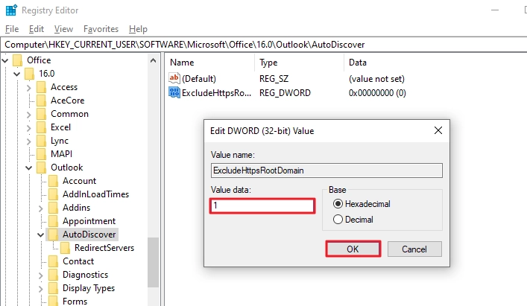
Task: Click the (Default) string value icon
Action: click(174, 78)
